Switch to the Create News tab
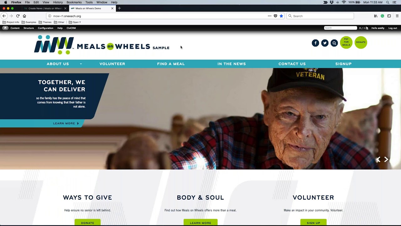 point(45,8)
